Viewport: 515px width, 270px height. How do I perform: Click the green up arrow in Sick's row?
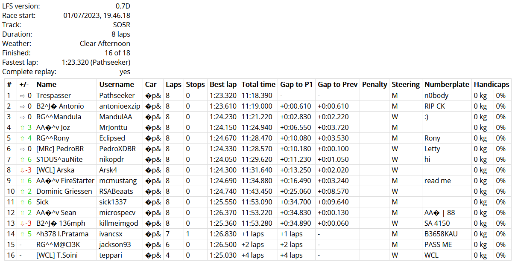tap(22, 202)
